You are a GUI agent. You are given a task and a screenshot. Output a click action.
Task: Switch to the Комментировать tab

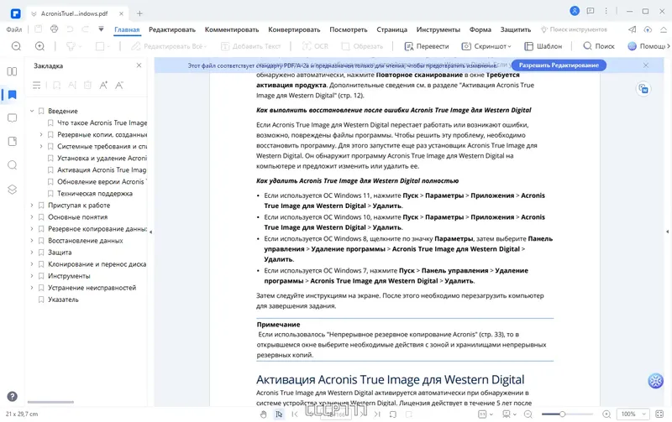pyautogui.click(x=232, y=29)
